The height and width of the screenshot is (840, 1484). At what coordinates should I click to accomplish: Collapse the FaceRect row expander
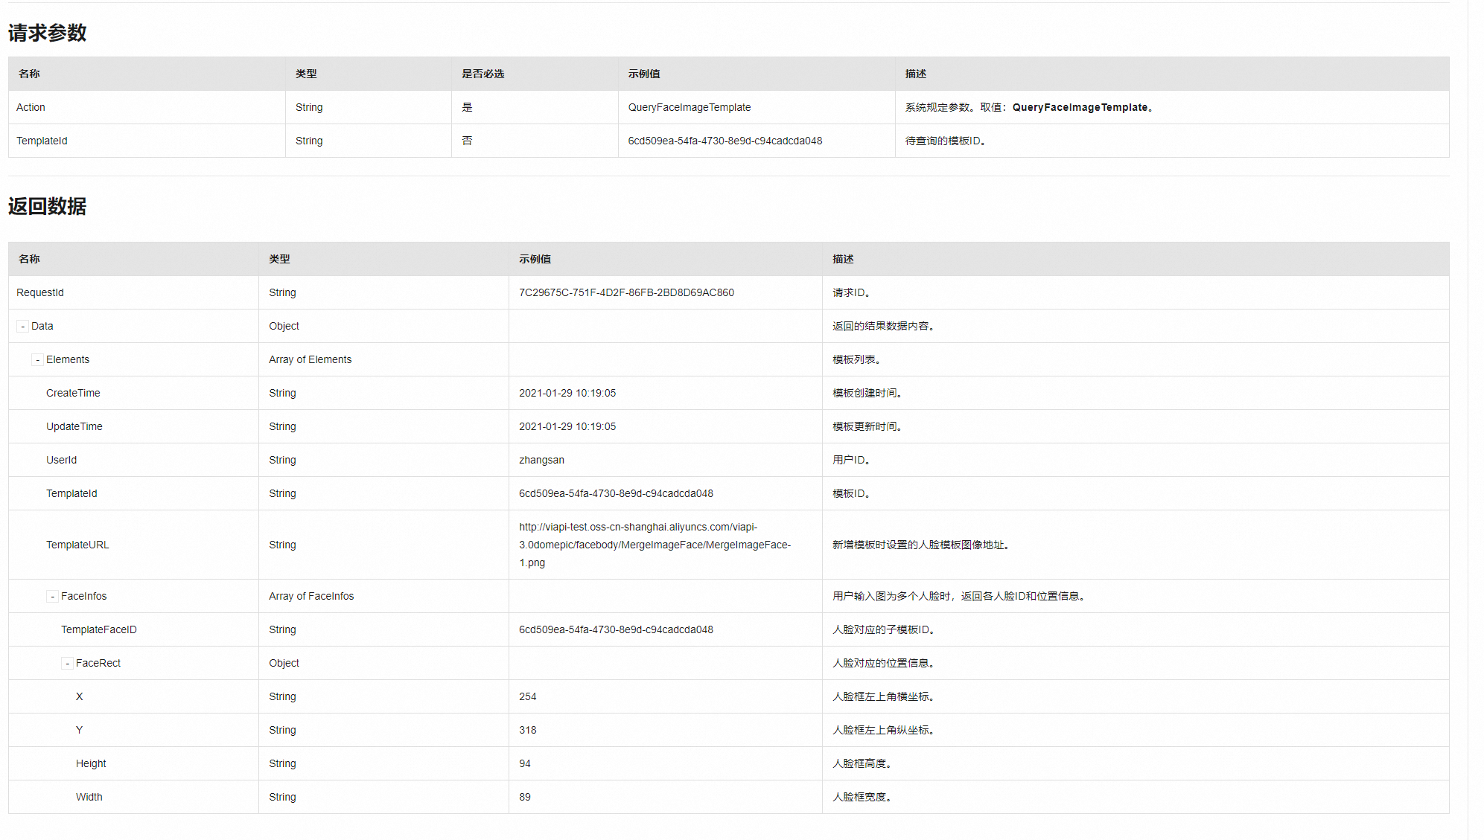68,664
